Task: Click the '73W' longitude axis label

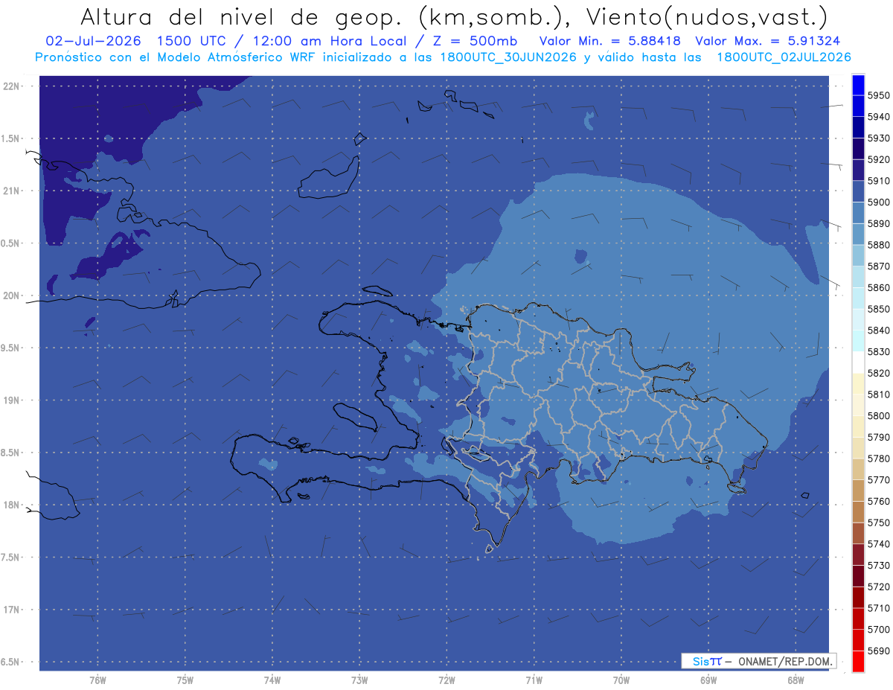Action: click(x=359, y=680)
